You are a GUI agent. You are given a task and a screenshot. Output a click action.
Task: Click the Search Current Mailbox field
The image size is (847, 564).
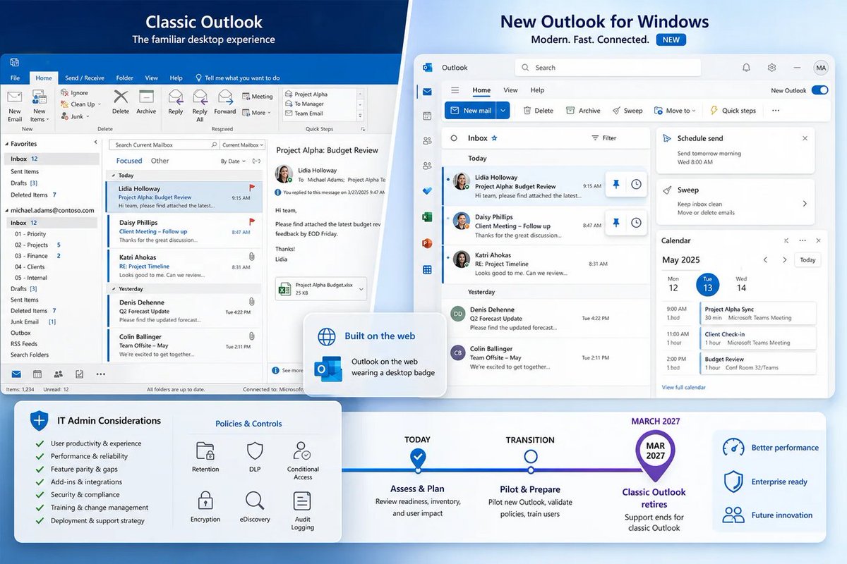[163, 145]
